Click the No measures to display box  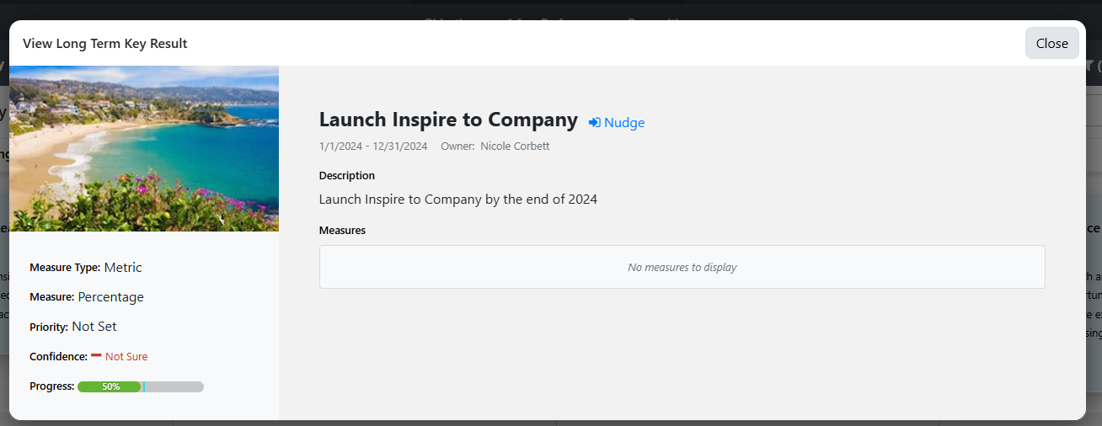point(682,267)
